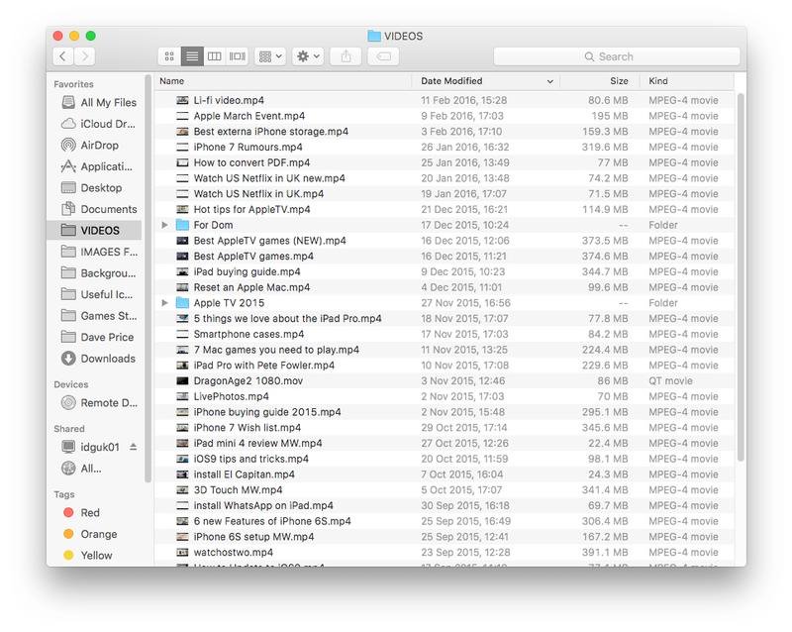Click the Edit Tags toolbar icon
Image resolution: width=792 pixels, height=632 pixels.
382,56
